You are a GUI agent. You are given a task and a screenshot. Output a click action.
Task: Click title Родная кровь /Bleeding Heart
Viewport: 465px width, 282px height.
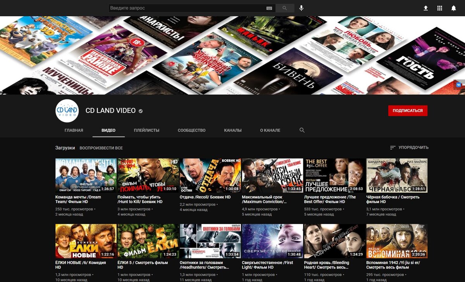[327, 265]
